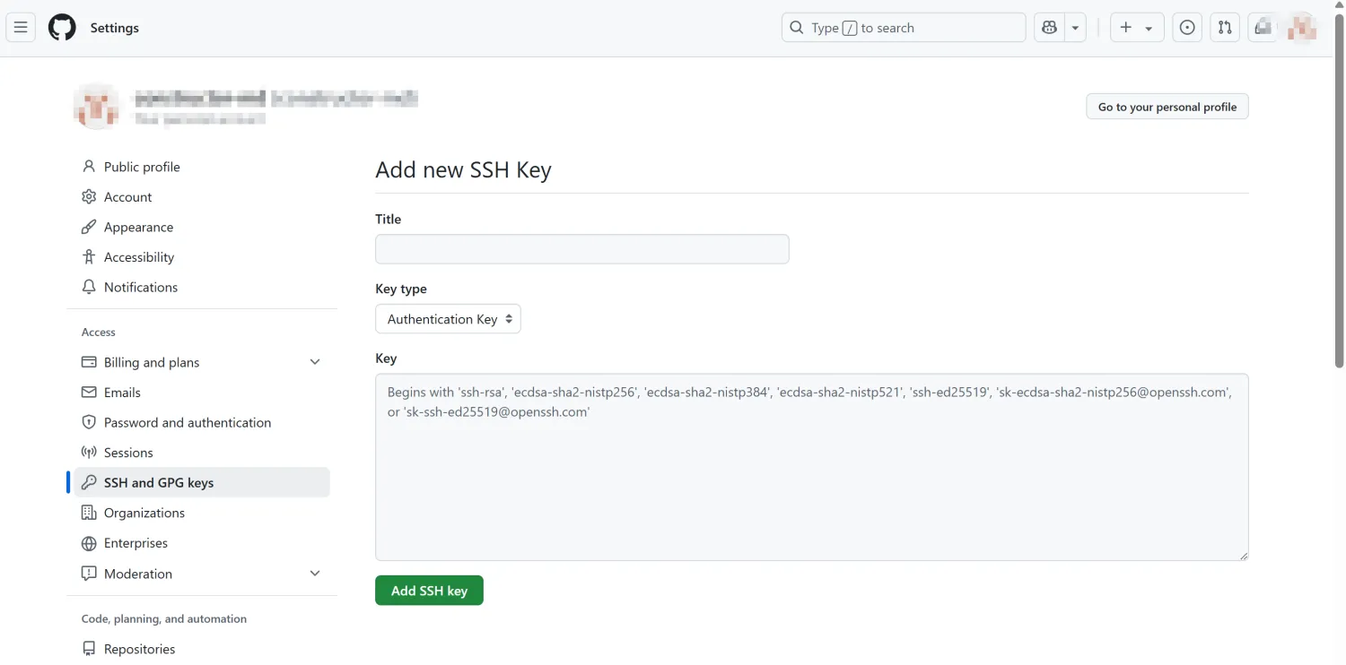Open the create new dropdown arrow
This screenshot has width=1346, height=665.
[1149, 27]
